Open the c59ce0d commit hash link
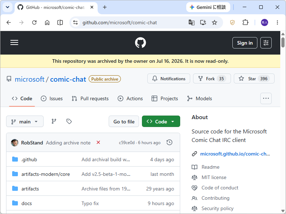The height and width of the screenshot is (214, 286). (x=127, y=143)
